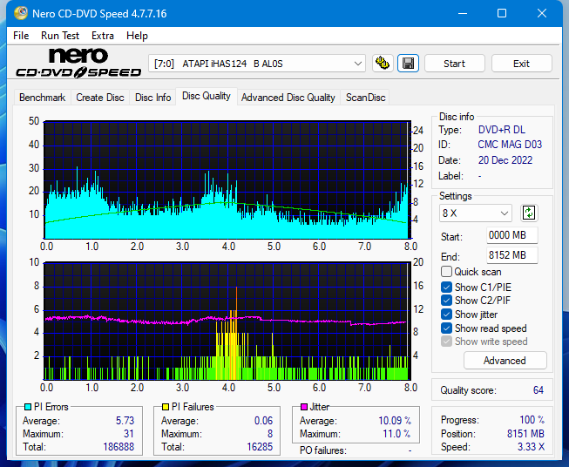The image size is (569, 467).
Task: Click the disabled Show write speed checkbox
Action: (446, 342)
